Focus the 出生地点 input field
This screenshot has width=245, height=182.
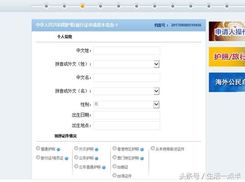point(127,126)
